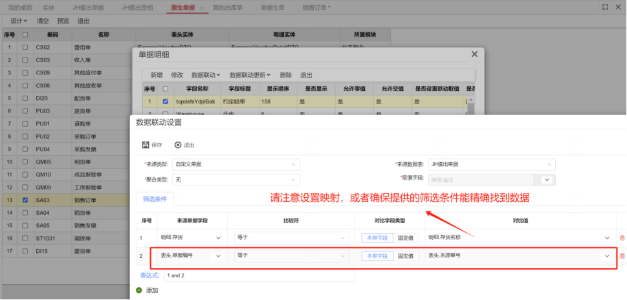Click the 表达式 input with 1 and 2
This screenshot has height=300, width=627.
point(259,275)
